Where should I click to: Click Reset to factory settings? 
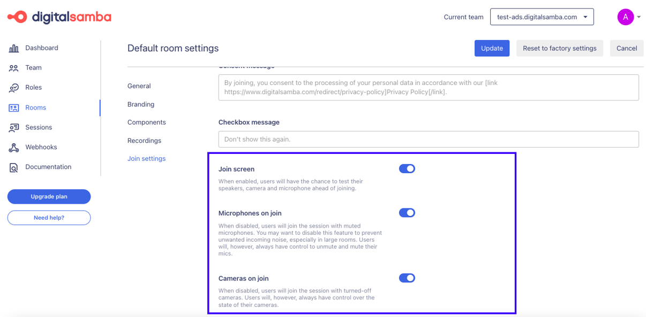559,48
